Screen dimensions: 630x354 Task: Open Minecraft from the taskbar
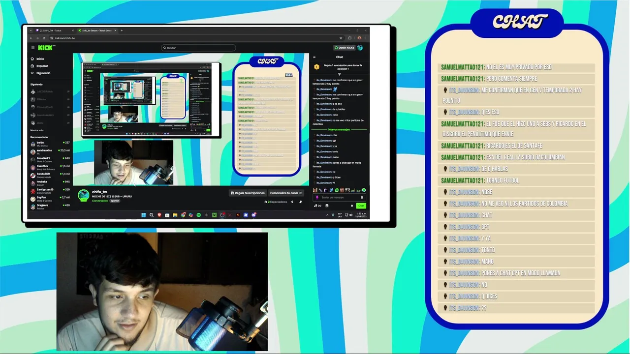(x=215, y=215)
